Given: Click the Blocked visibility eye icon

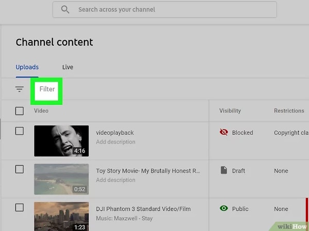Looking at the screenshot, I should click(224, 132).
